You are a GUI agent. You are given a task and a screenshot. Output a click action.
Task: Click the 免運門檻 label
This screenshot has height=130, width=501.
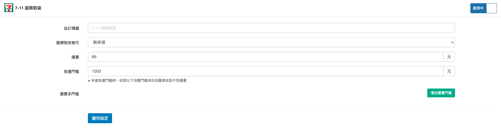point(71,71)
